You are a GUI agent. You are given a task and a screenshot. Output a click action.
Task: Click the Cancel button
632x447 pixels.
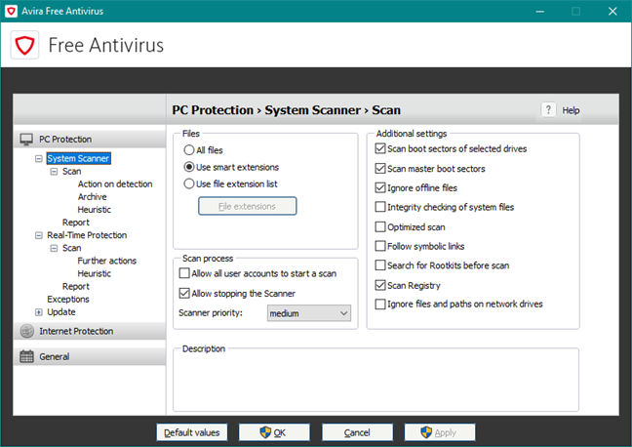click(357, 432)
